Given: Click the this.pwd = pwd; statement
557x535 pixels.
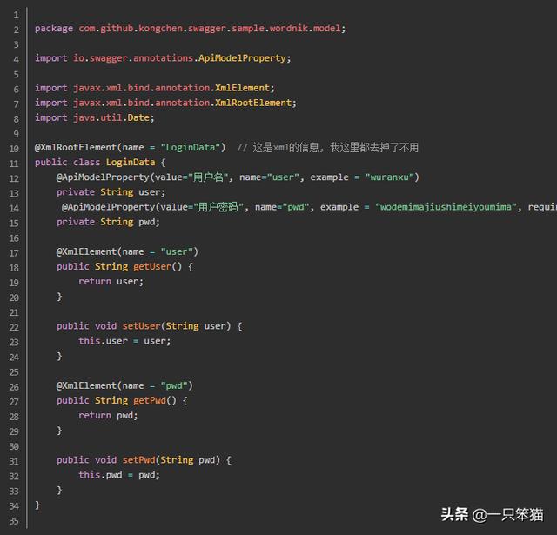Looking at the screenshot, I should [119, 475].
